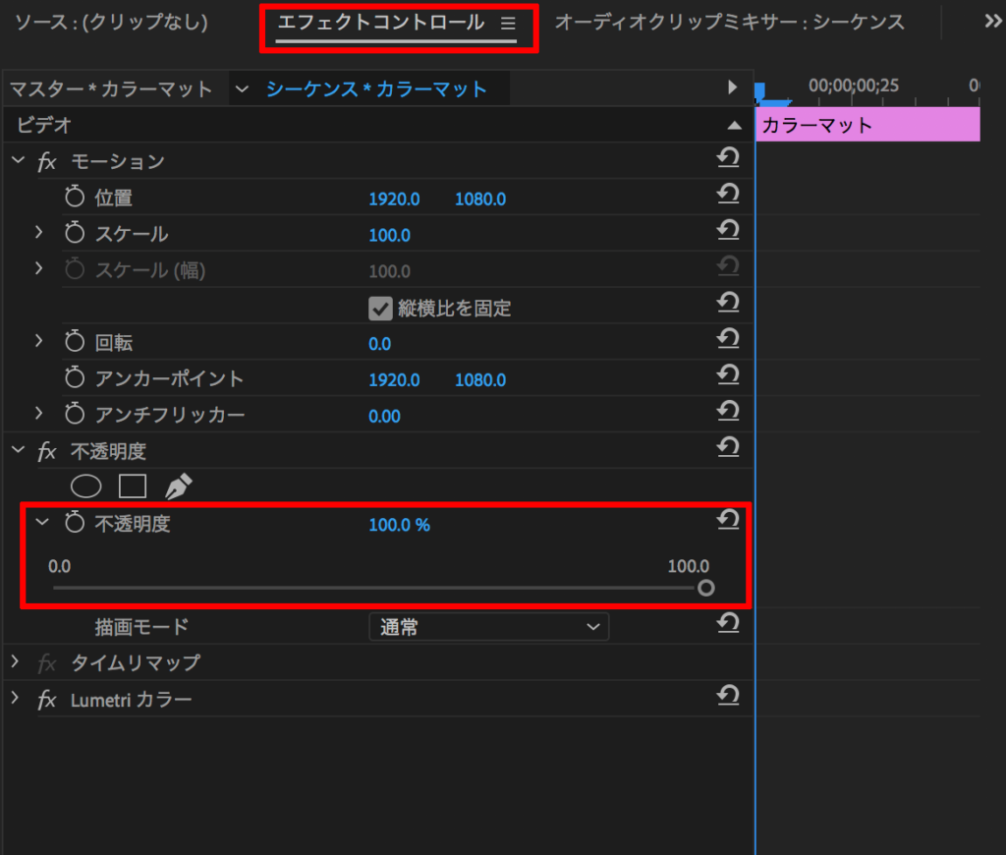Toggle the 縦横比を固定 checkbox

pyautogui.click(x=380, y=309)
